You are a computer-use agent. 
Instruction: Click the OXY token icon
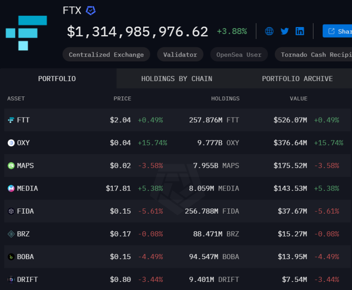pos(11,143)
